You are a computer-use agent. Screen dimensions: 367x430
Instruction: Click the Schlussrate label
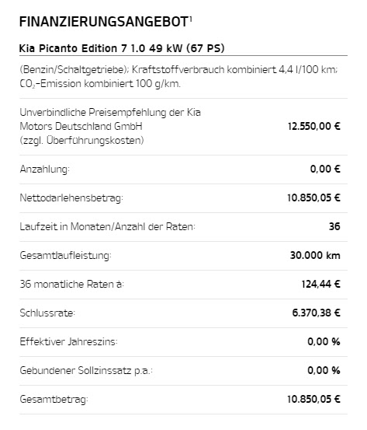tap(47, 313)
